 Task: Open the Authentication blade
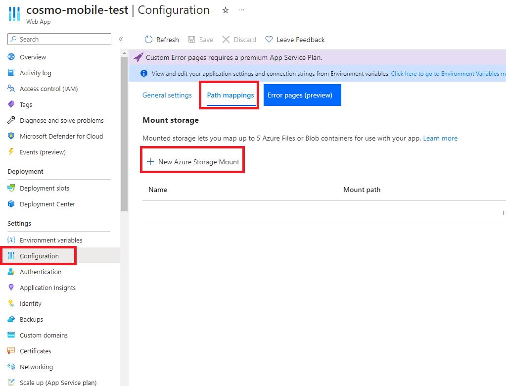45,272
